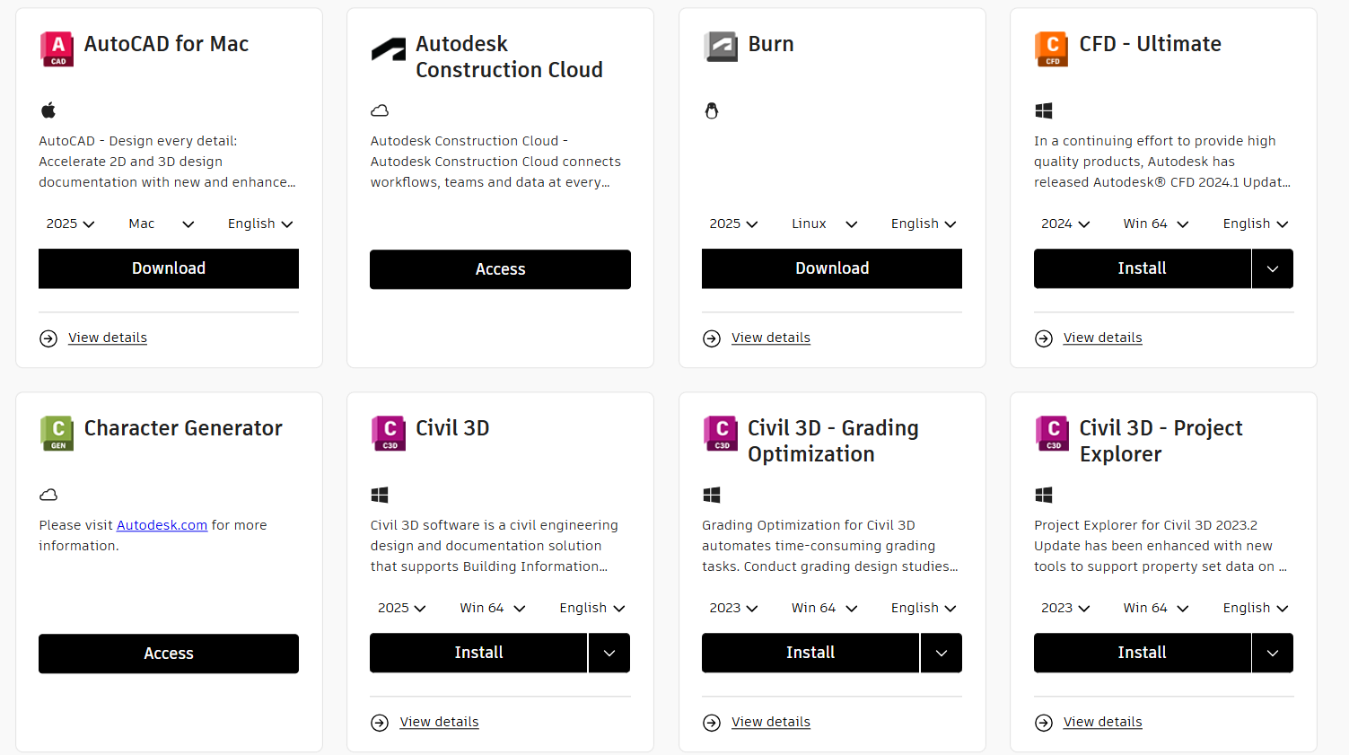1349x755 pixels.
Task: Click the AutoCAD for Mac product icon
Action: [57, 48]
